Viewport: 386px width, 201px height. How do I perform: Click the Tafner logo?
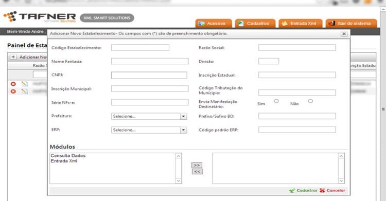point(40,17)
